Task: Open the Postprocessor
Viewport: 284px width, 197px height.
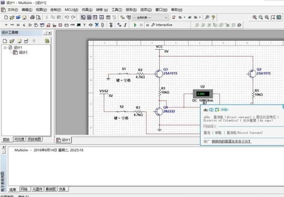Action: click(x=108, y=18)
